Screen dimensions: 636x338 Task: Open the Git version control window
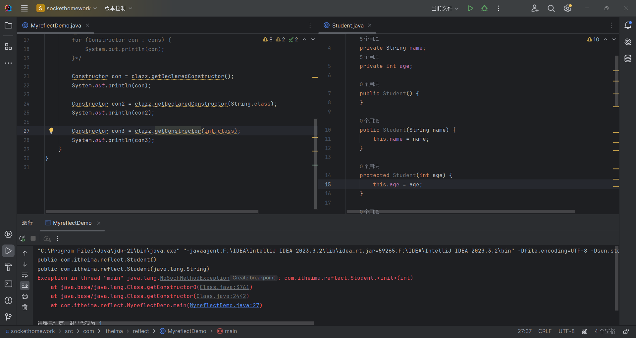[x=9, y=317]
